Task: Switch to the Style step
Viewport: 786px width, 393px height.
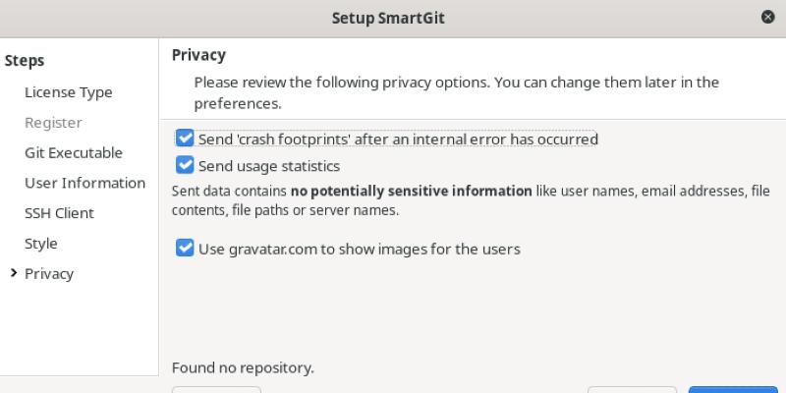Action: point(41,244)
